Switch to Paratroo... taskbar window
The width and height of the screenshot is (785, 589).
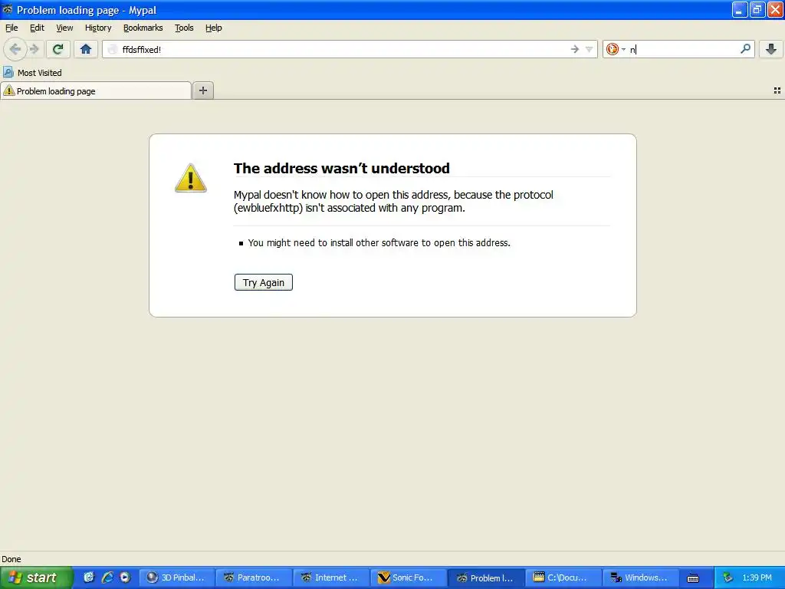[254, 577]
